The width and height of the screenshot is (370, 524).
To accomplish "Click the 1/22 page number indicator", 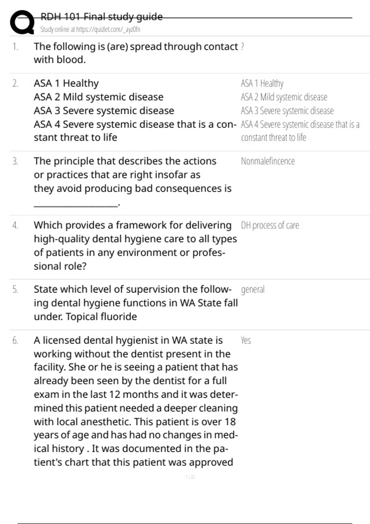I will pos(190,477).
